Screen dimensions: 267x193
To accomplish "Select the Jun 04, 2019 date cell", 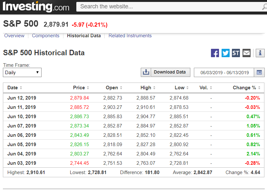I will 22,154.
